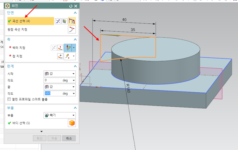The height and width of the screenshot is (150, 238).
Task: Collapse the 한계 section
Action: coord(75,66)
